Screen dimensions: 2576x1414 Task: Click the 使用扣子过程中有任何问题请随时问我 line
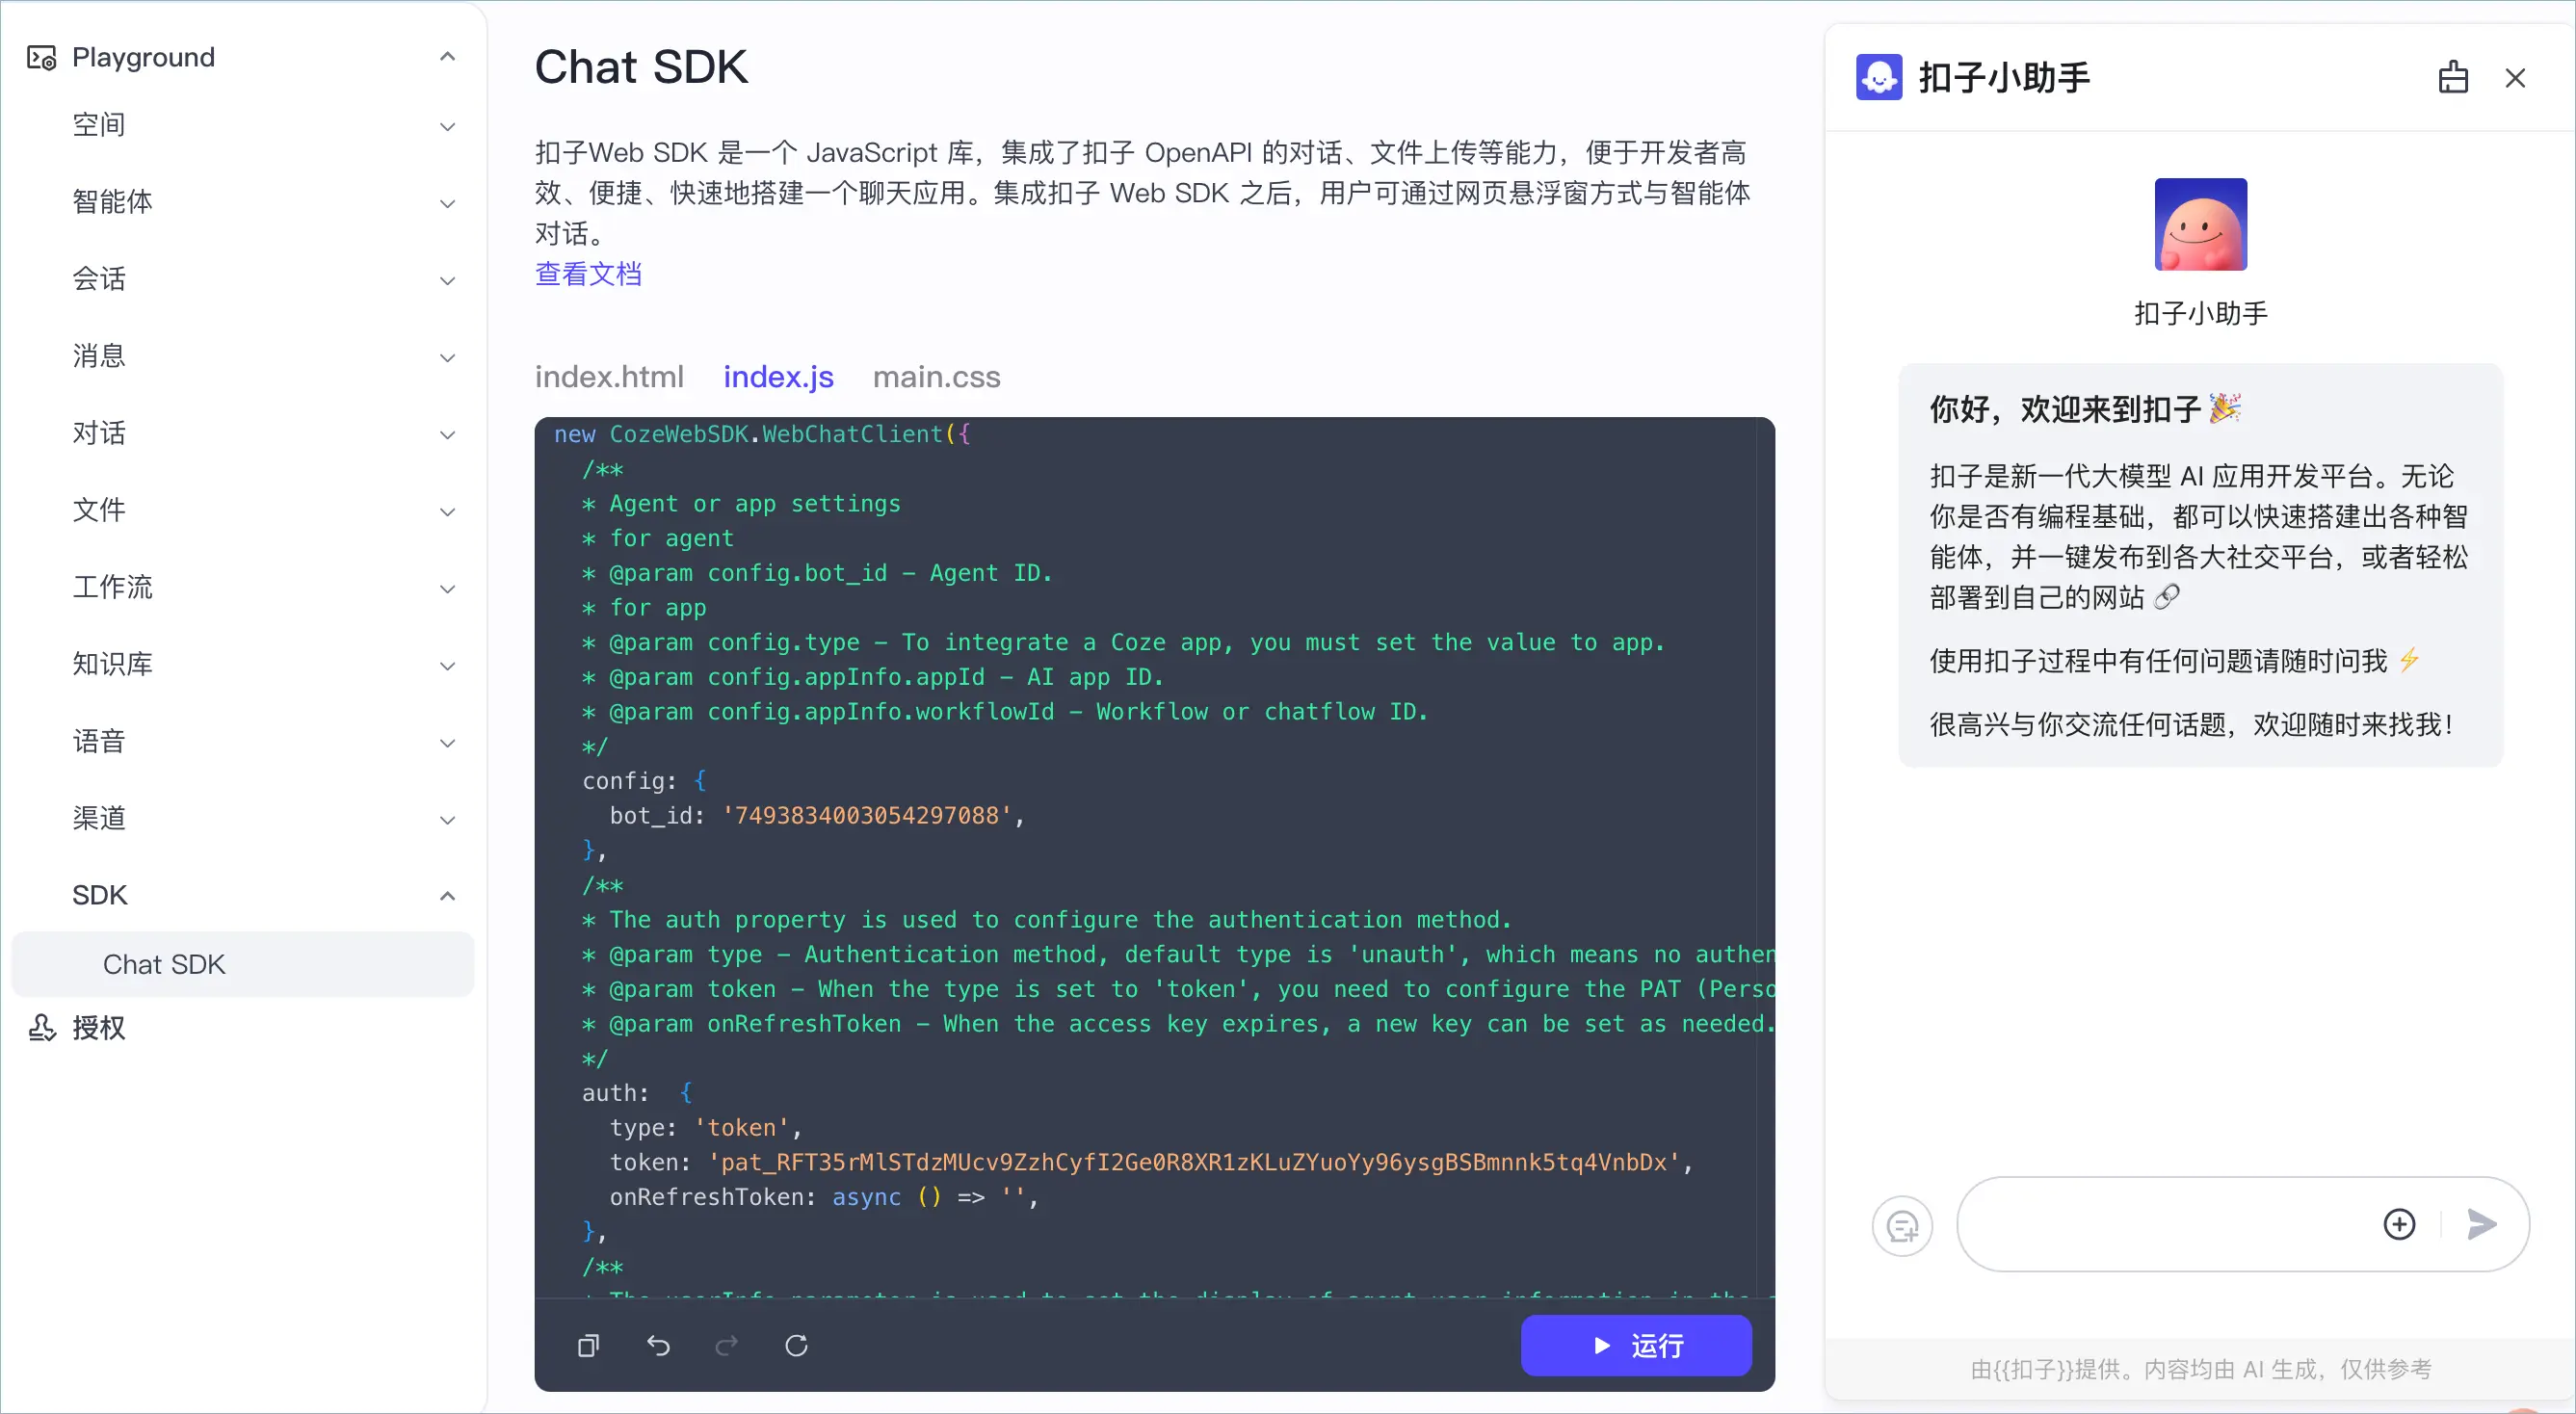coord(2174,661)
